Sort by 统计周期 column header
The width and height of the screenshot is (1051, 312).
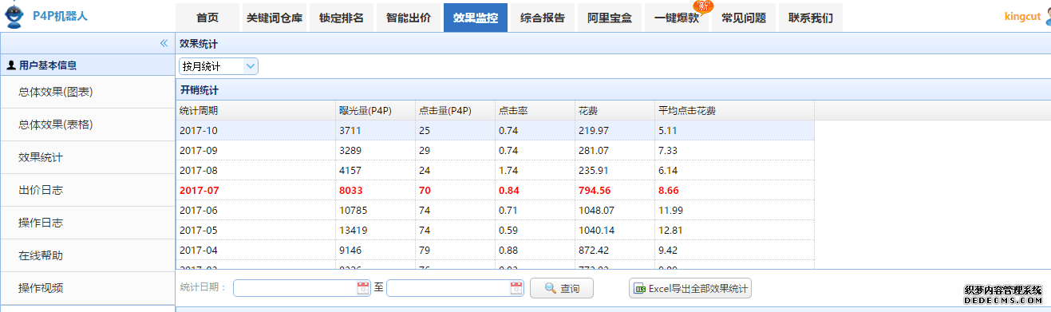255,110
